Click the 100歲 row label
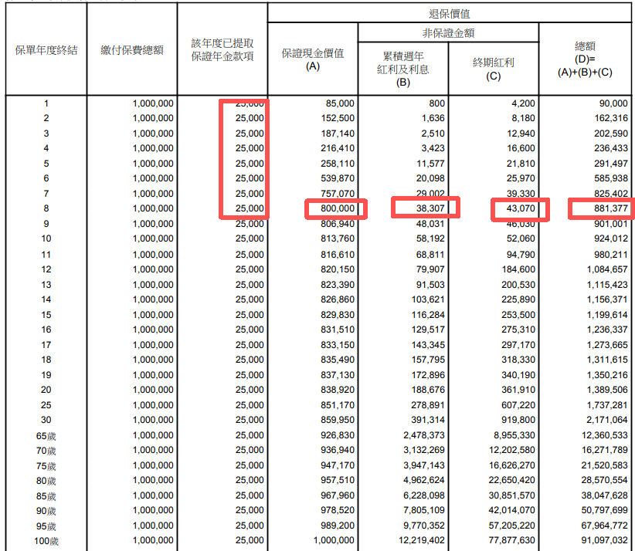Image resolution: width=635 pixels, height=551 pixels. pos(46,541)
